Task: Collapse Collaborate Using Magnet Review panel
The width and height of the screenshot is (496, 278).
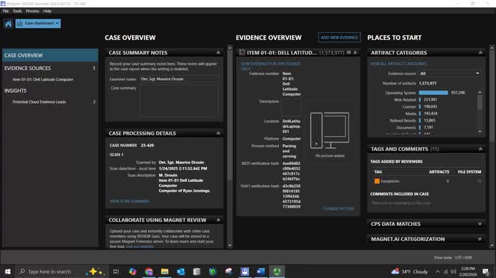Action: (219, 220)
